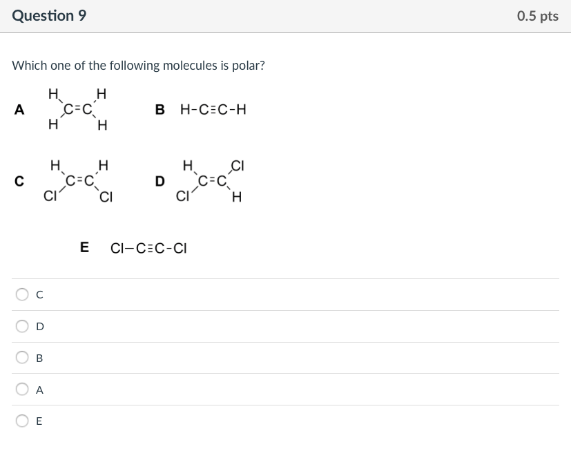Image resolution: width=571 pixels, height=449 pixels.
Task: Click the bold letter B beside acetylene
Action: click(160, 109)
